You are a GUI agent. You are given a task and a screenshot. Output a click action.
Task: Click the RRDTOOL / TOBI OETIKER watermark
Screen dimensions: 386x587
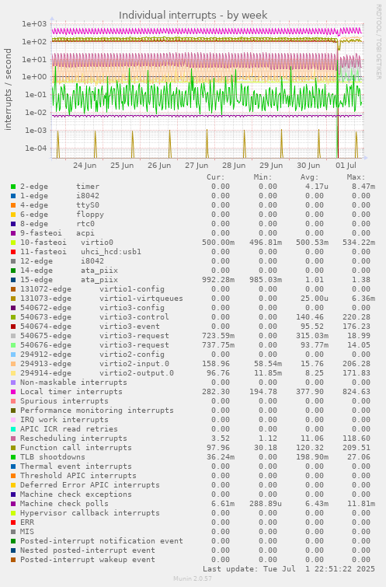click(x=378, y=41)
